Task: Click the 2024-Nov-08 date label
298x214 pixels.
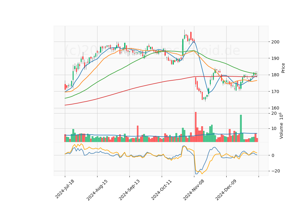Action: [194, 190]
